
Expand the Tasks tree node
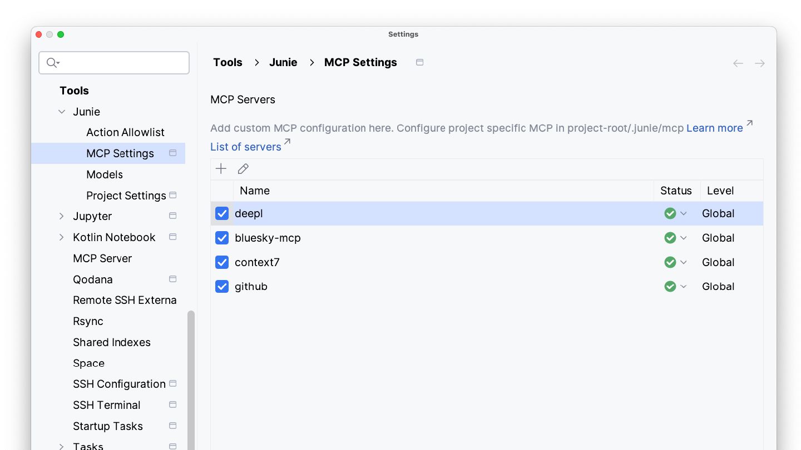(x=62, y=446)
